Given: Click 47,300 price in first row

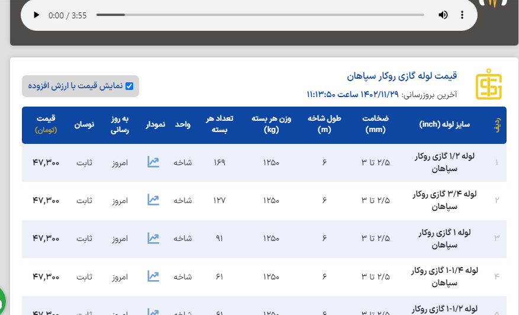Looking at the screenshot, I should click(46, 162).
